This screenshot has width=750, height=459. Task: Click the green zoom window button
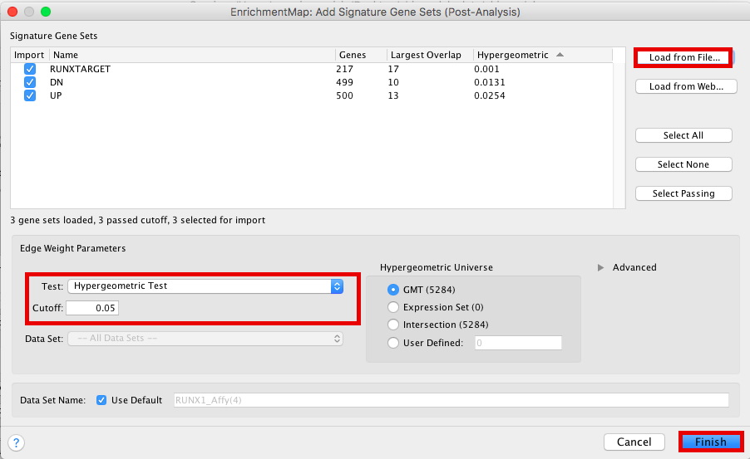[46, 12]
